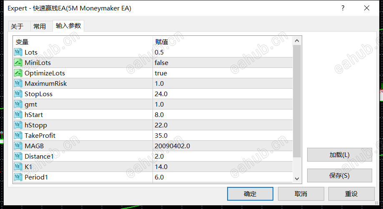Click the OptimizeLots boolean type icon
383x209 pixels.
[x=18, y=73]
